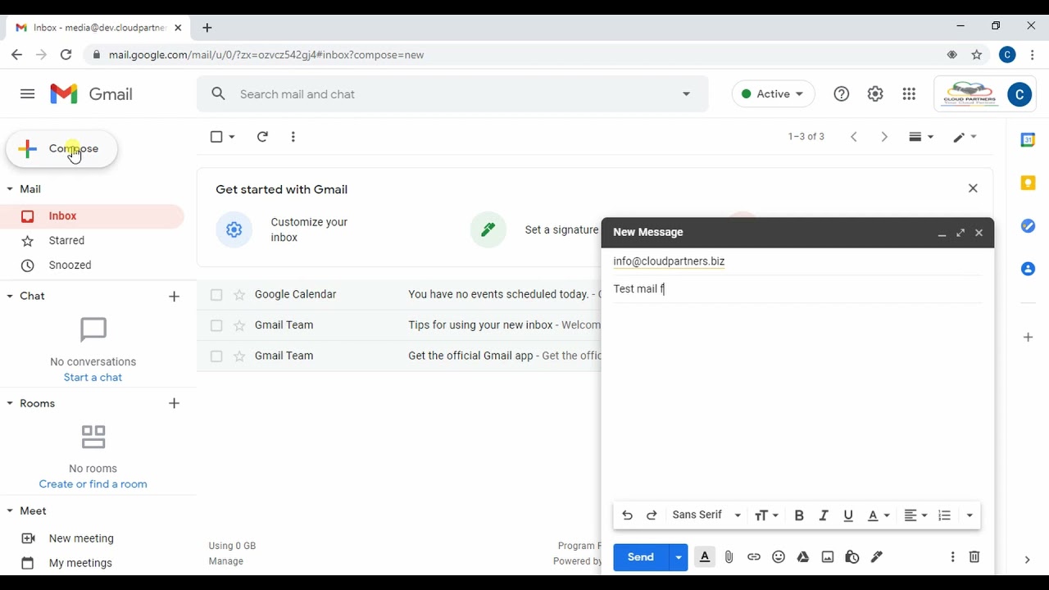Open emoji picker in compose window

click(779, 557)
